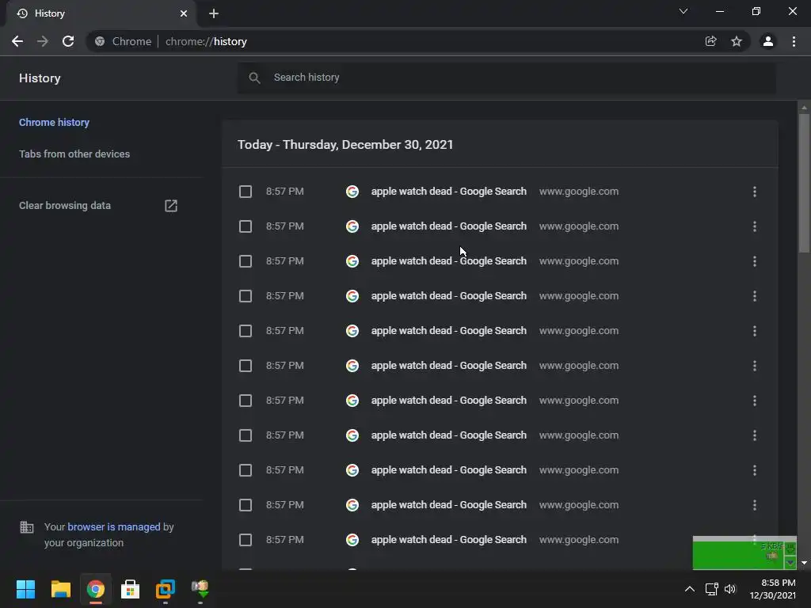
Task: Click the scrollbar up arrow
Action: coord(804,108)
